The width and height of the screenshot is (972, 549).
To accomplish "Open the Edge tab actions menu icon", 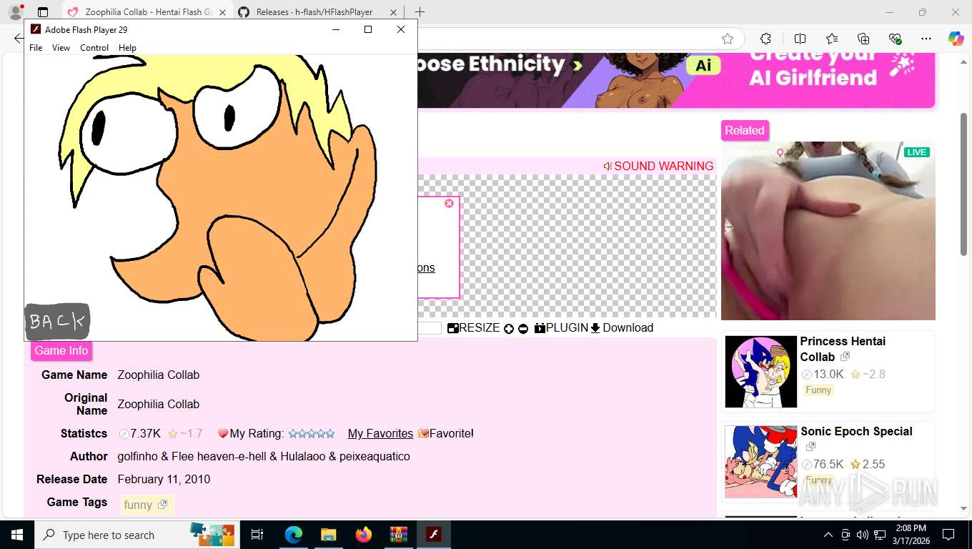I will pyautogui.click(x=43, y=12).
